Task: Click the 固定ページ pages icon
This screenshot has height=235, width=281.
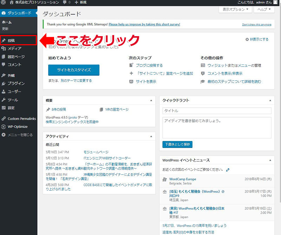Action: tap(4, 56)
